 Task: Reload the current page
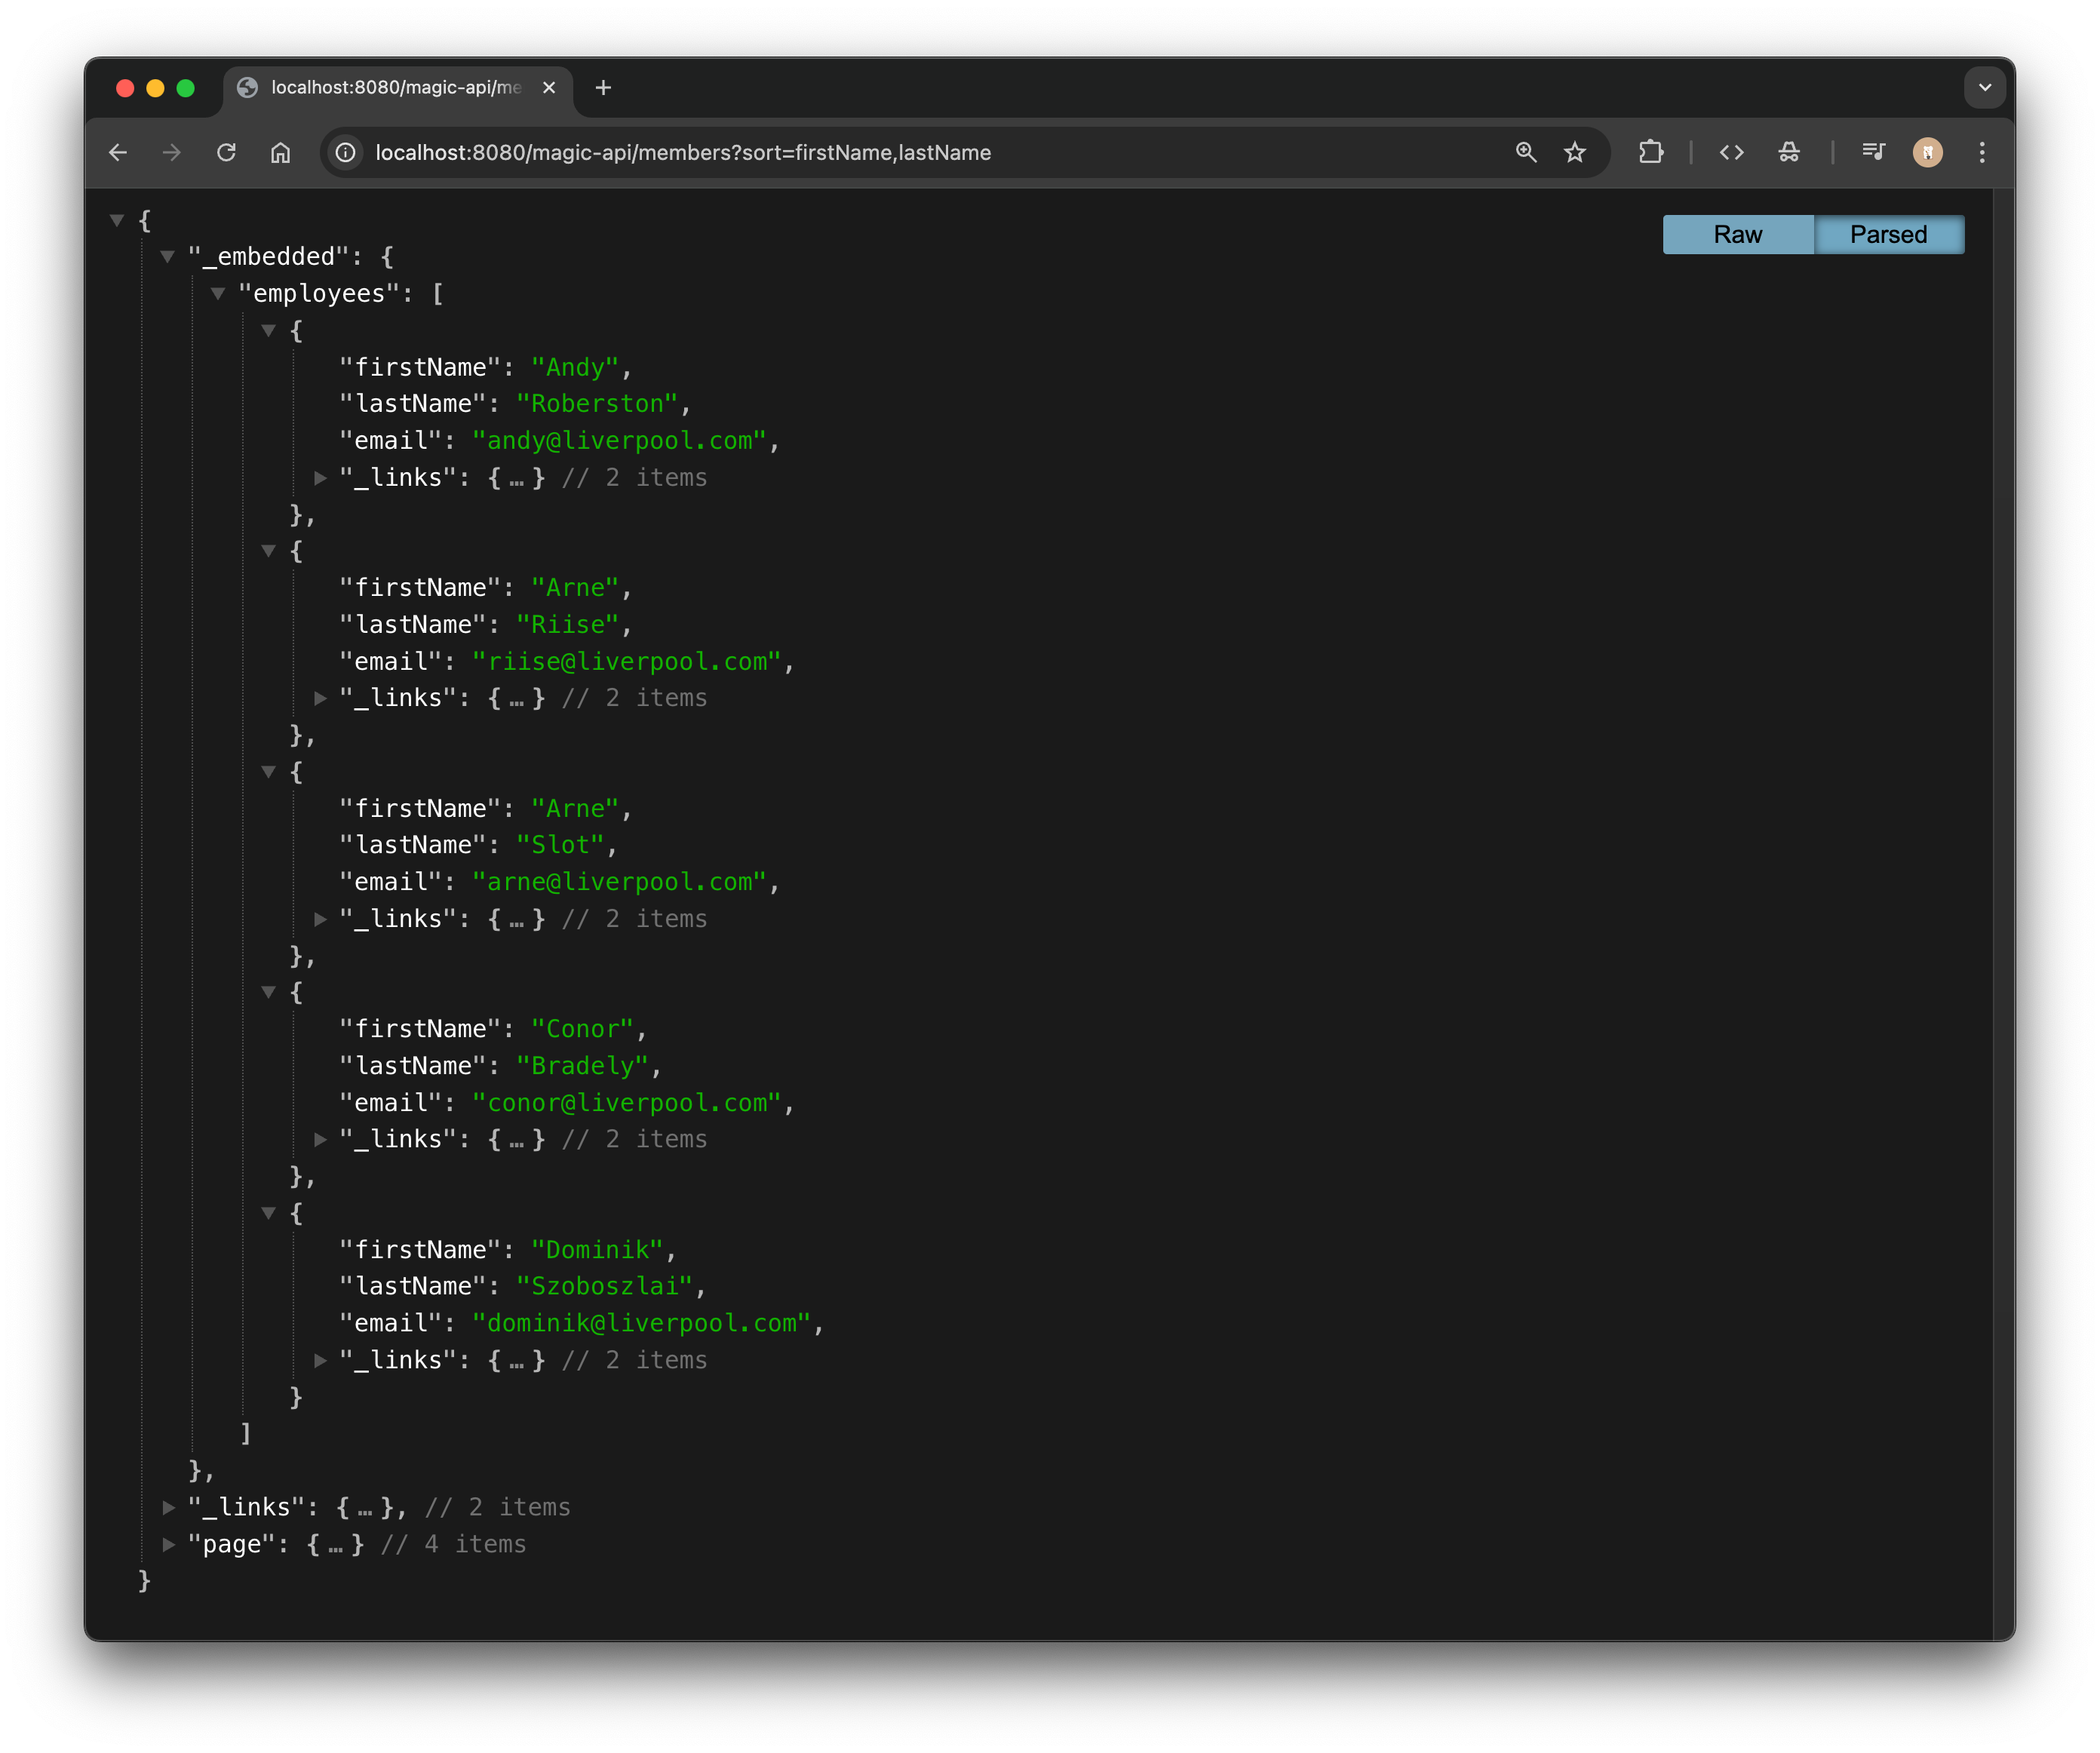(x=227, y=152)
